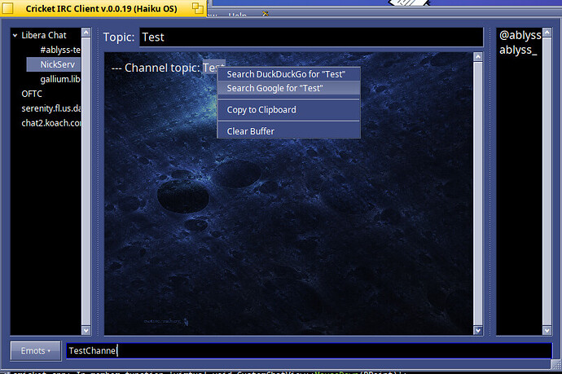The width and height of the screenshot is (562, 374).
Task: Click the nick list scroll up arrow
Action: tap(547, 33)
